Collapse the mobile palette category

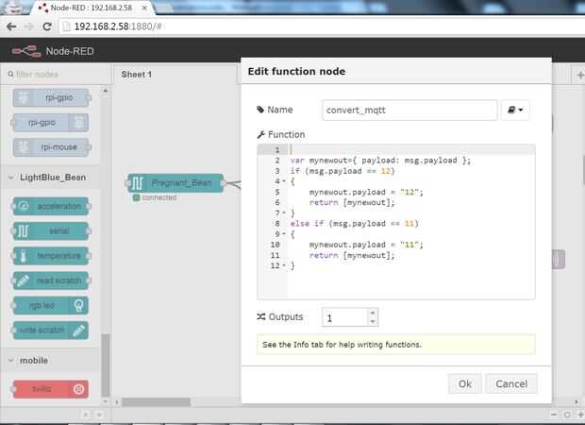coord(50,361)
